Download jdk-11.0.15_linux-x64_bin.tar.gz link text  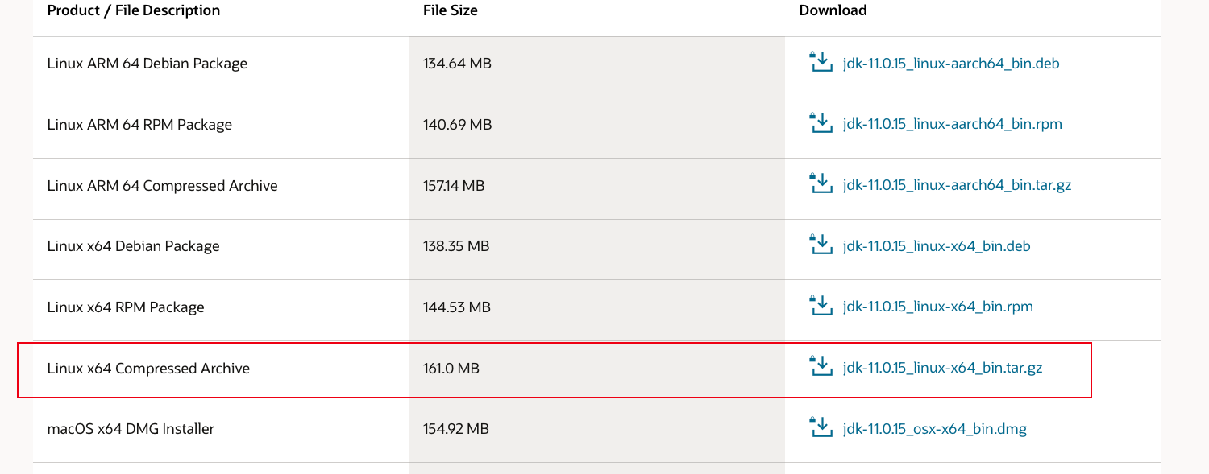coord(943,368)
